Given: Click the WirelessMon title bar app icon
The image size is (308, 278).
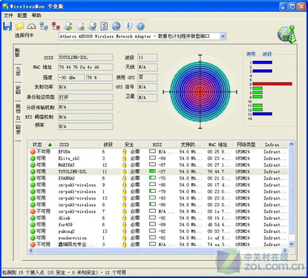Looking at the screenshot, I should (x=5, y=6).
